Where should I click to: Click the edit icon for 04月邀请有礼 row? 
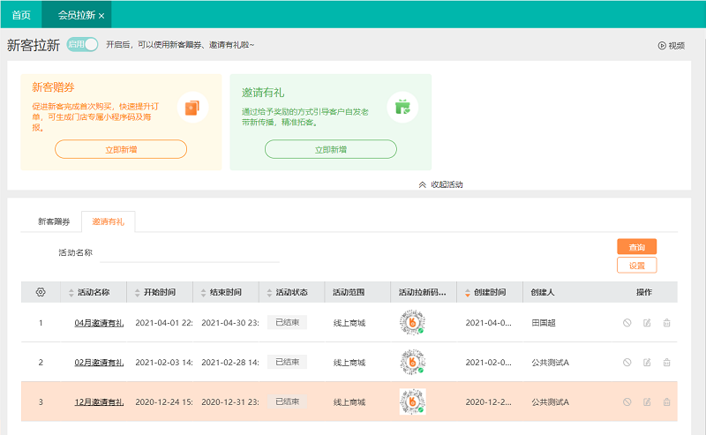tap(647, 323)
